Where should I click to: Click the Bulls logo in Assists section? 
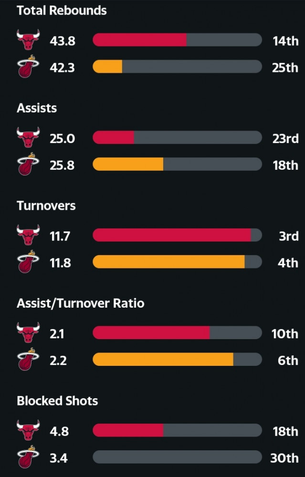tap(28, 137)
